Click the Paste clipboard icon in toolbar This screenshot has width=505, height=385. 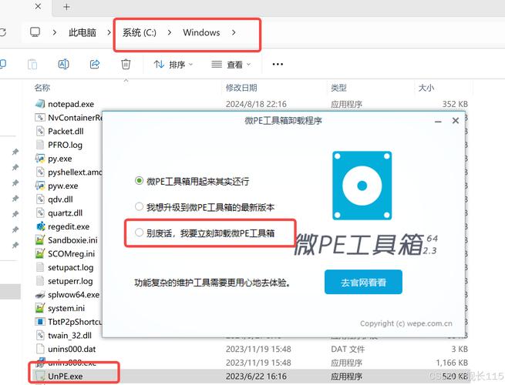(32, 65)
